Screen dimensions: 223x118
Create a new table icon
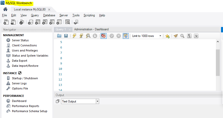click(38, 22)
